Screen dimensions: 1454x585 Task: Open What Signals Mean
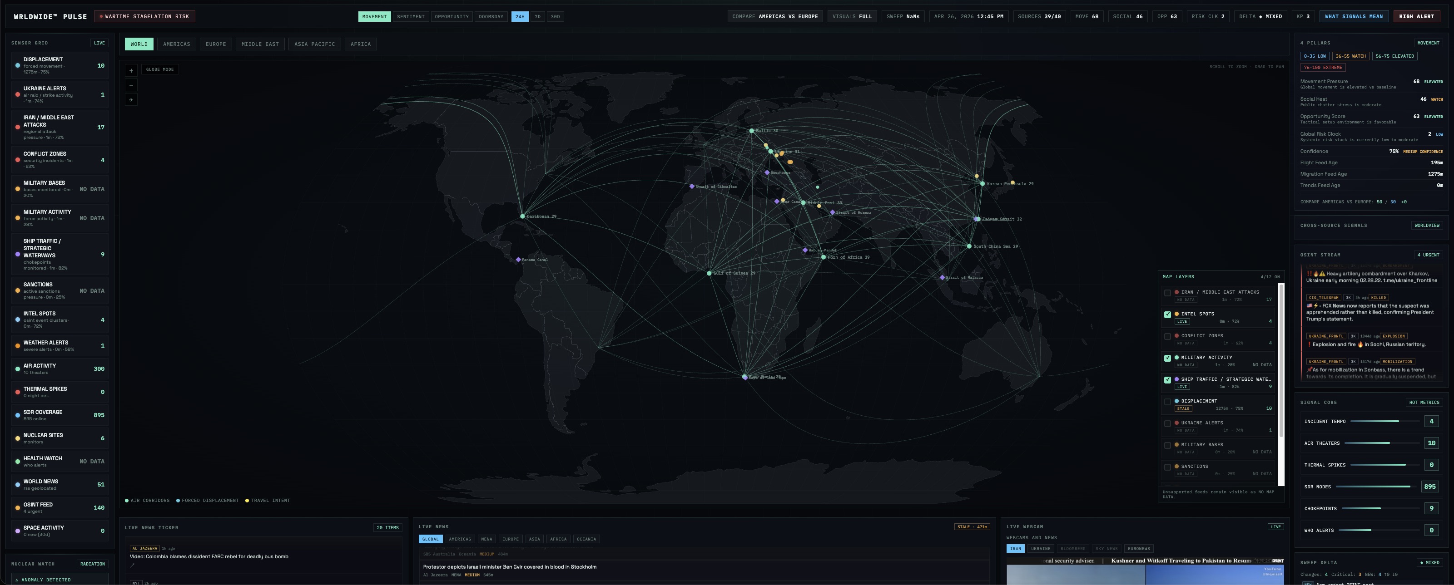tap(1353, 16)
